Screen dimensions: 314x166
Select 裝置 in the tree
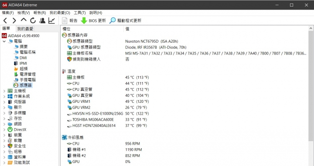pyautogui.click(x=17, y=135)
